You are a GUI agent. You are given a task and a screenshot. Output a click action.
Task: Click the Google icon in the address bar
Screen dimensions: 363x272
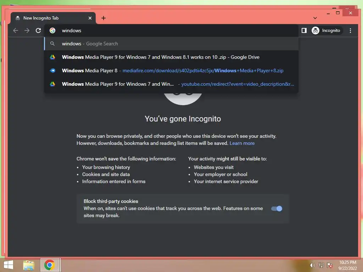tap(52, 30)
